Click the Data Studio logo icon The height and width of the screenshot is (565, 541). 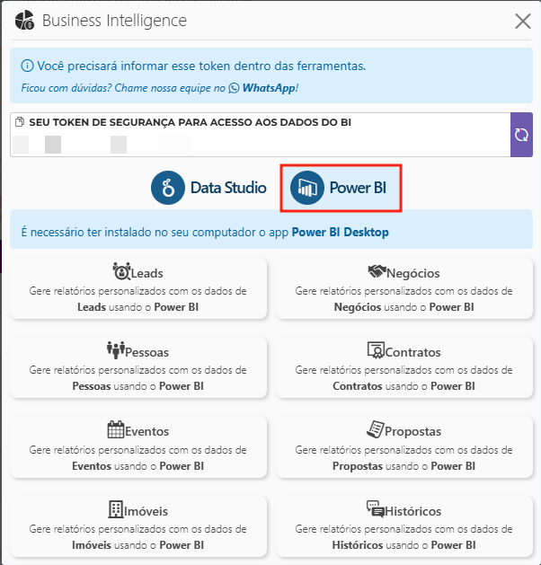166,188
